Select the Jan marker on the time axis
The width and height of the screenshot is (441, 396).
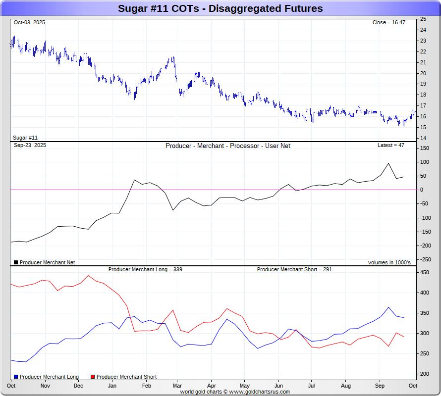click(112, 385)
